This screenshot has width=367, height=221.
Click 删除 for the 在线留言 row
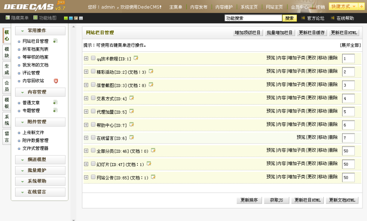333,137
